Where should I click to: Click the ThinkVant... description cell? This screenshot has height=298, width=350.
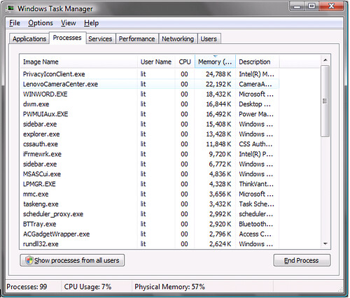tap(256, 184)
